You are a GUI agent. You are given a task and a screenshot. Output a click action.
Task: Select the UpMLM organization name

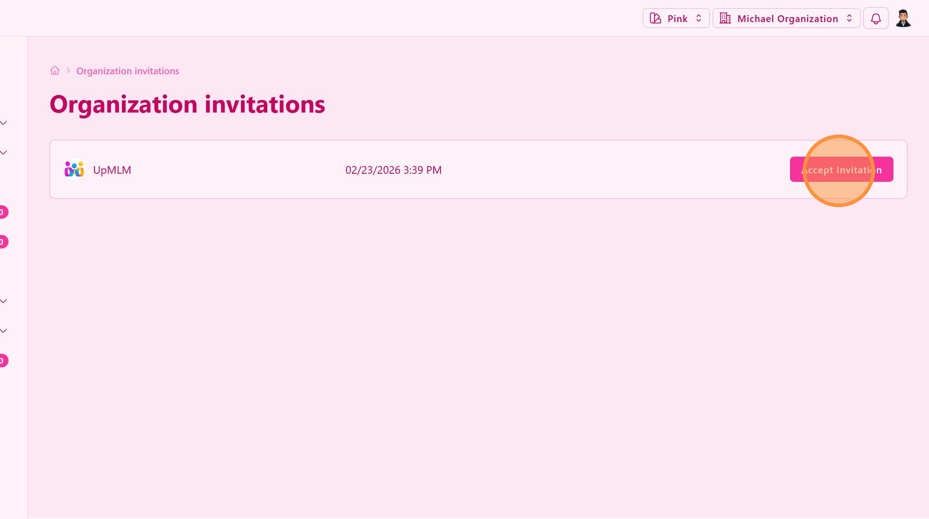pos(112,170)
